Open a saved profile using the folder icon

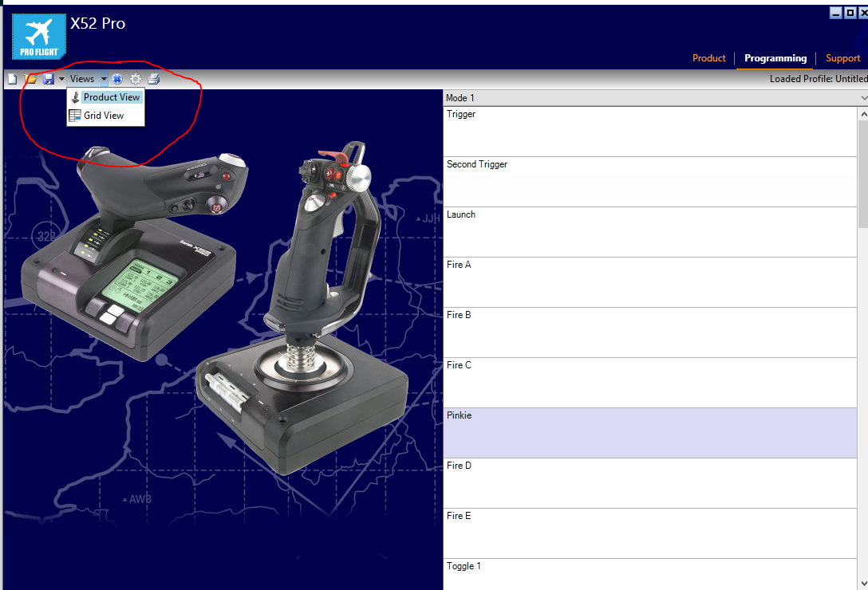[x=30, y=79]
